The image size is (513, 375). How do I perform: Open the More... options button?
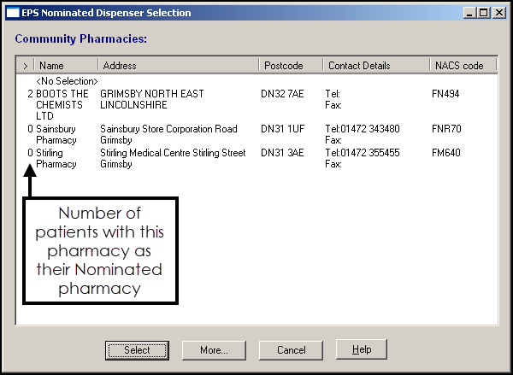214,350
